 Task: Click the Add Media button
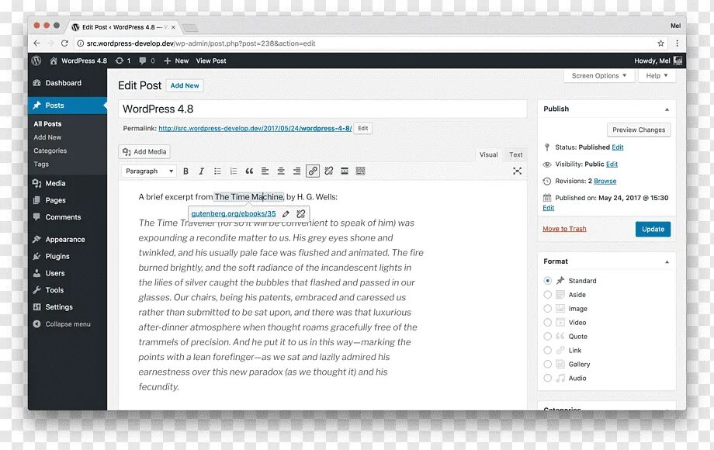point(145,151)
